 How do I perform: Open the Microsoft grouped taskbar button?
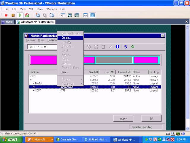point(39,139)
